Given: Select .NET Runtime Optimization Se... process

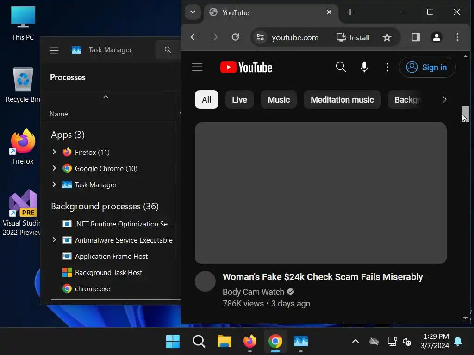Looking at the screenshot, I should (117, 224).
